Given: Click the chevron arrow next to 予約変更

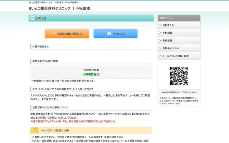Looking at the screenshot, I should [160, 40].
